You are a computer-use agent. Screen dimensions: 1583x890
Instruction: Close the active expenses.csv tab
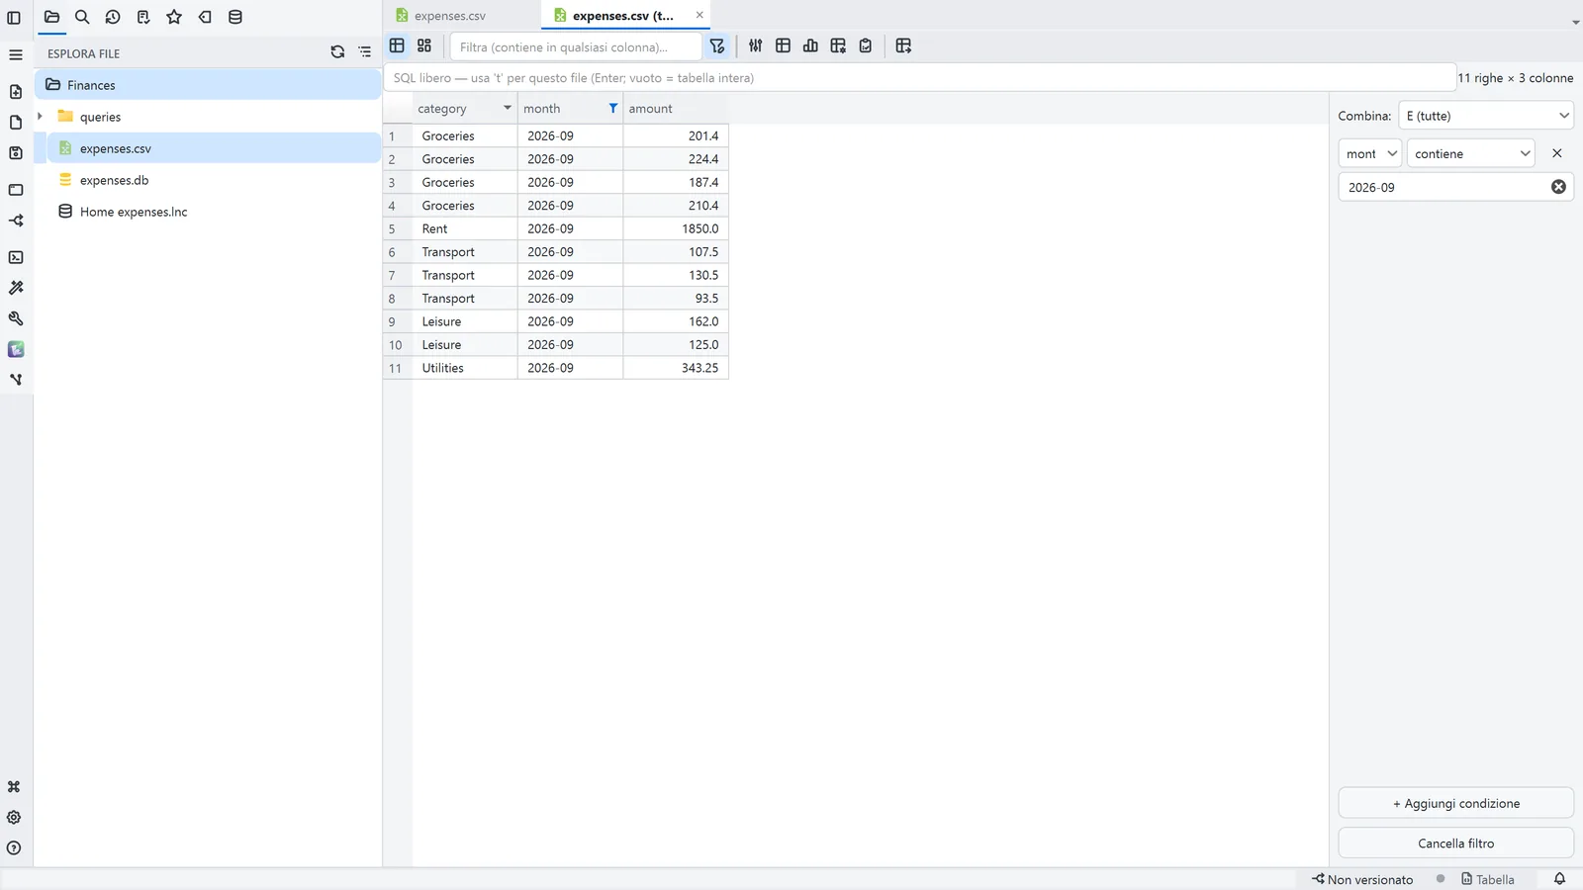(699, 15)
